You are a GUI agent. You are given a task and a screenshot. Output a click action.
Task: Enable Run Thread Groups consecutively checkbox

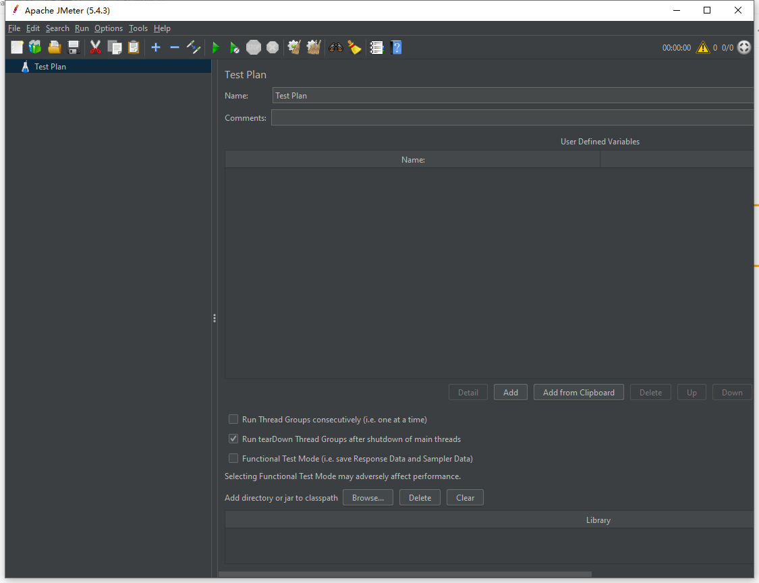pyautogui.click(x=233, y=419)
